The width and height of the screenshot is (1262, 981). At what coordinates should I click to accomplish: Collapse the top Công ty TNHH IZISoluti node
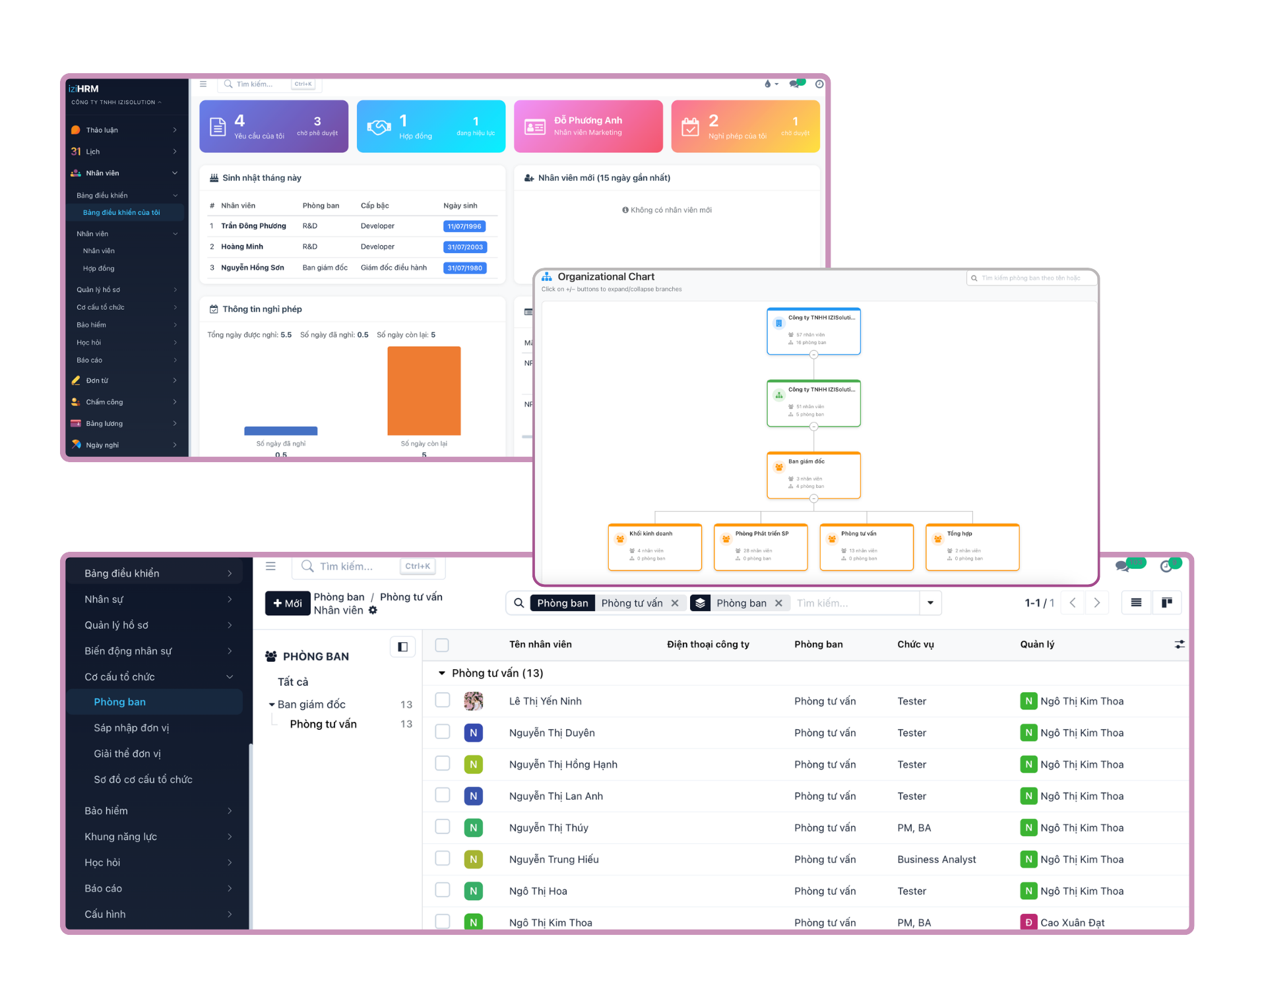coord(813,355)
